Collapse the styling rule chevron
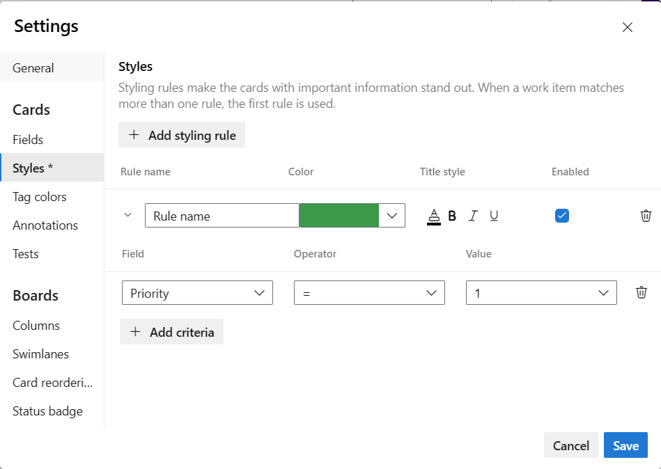Screen dimensions: 661x469 127,215
